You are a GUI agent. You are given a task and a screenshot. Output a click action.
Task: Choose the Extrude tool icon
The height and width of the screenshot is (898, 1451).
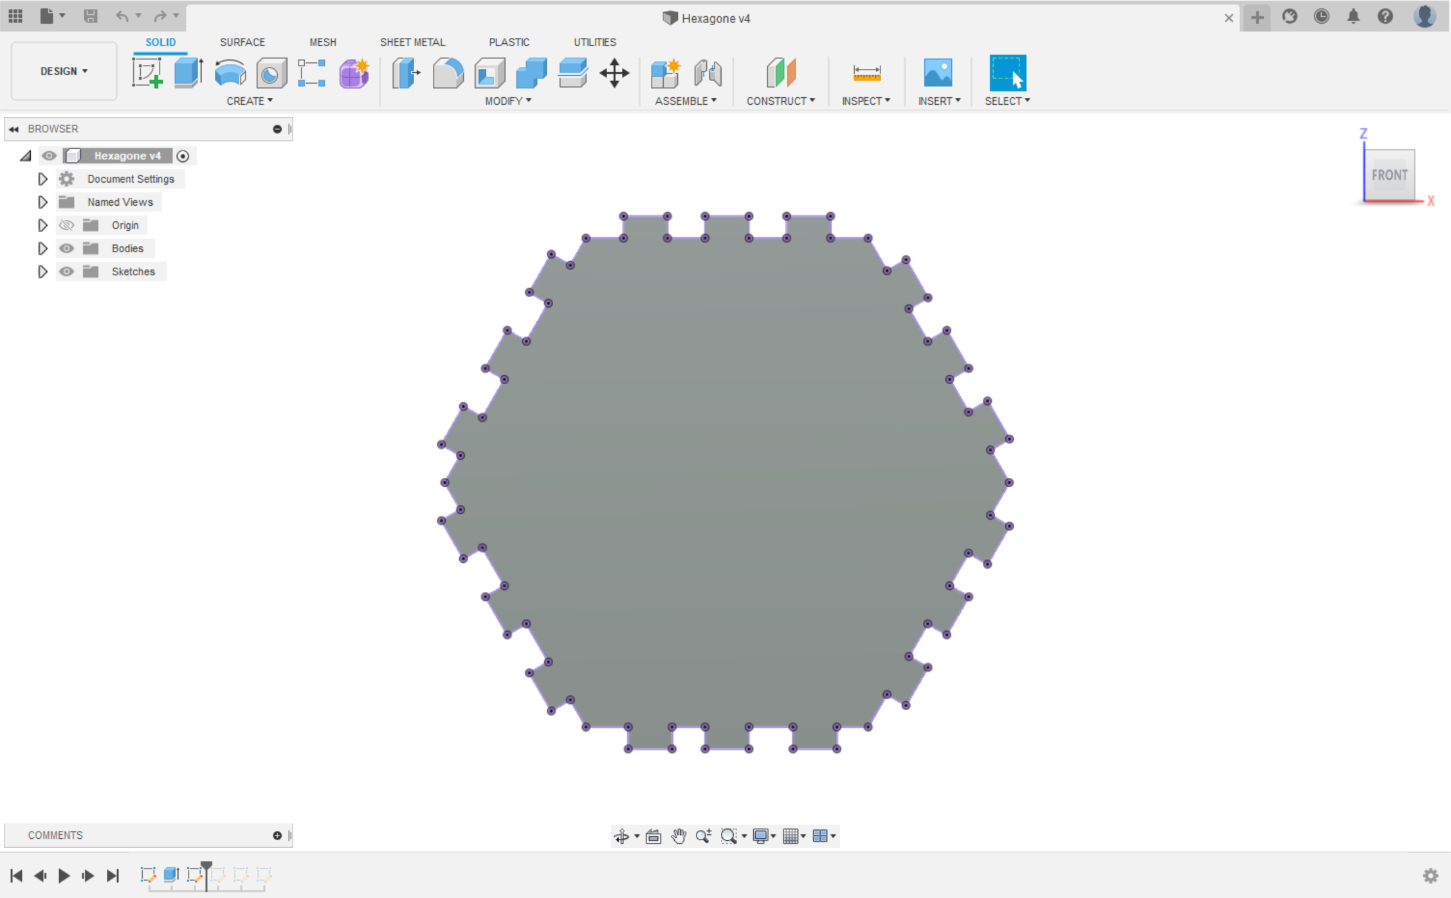pyautogui.click(x=188, y=73)
